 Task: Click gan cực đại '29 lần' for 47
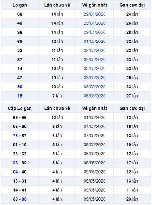(x=132, y=78)
